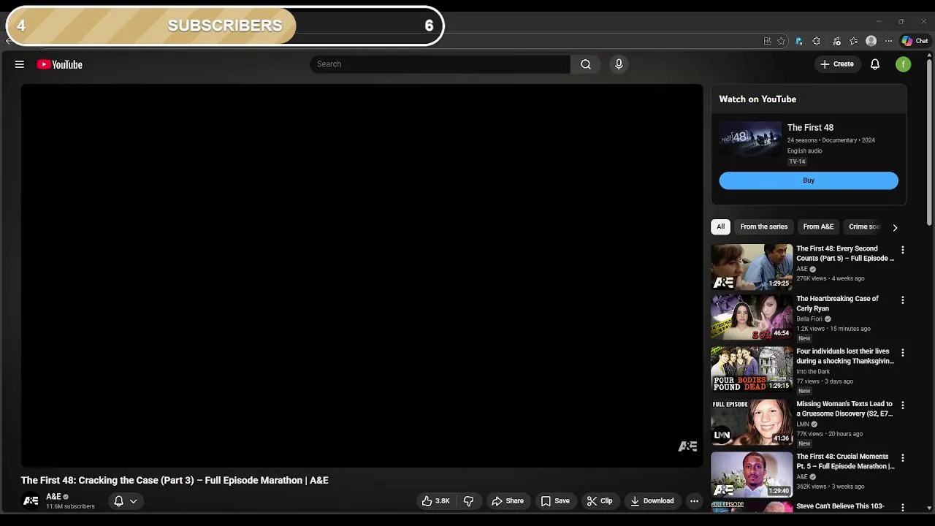Open the A&E channel avatar
Image resolution: width=935 pixels, height=526 pixels.
coord(31,500)
